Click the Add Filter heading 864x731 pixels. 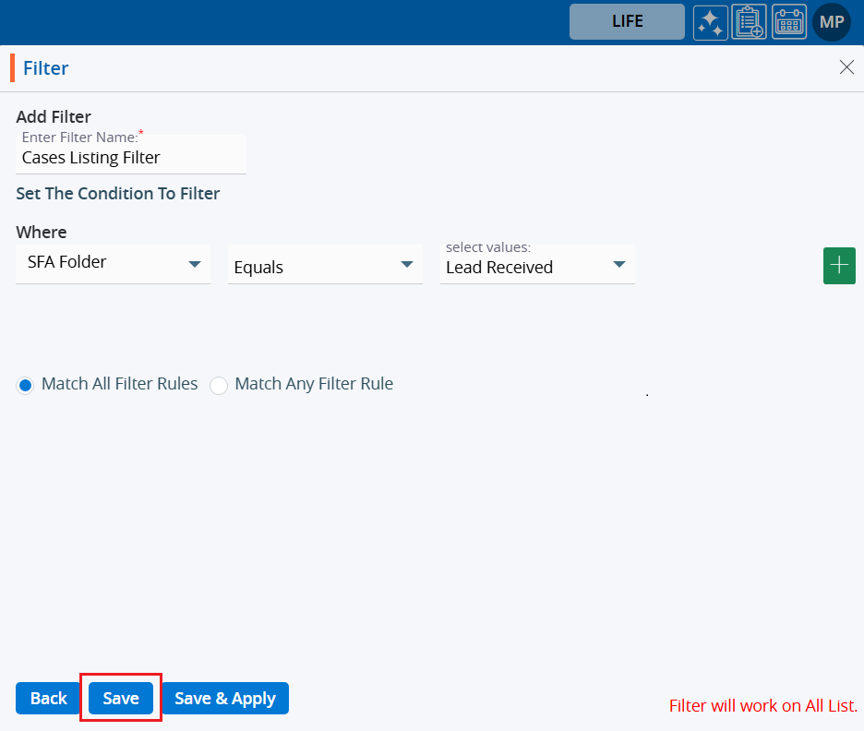54,117
